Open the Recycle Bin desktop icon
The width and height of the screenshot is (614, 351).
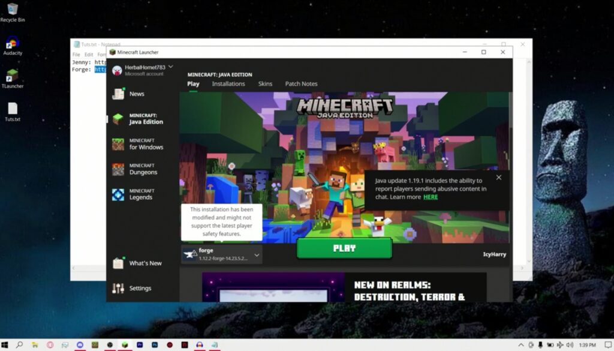click(13, 13)
